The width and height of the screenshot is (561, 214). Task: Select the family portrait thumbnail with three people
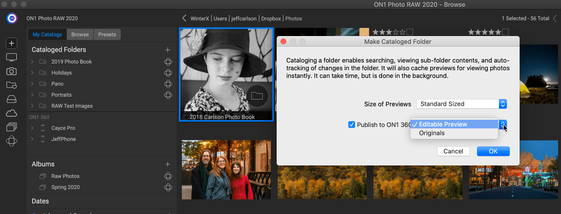pyautogui.click(x=226, y=170)
